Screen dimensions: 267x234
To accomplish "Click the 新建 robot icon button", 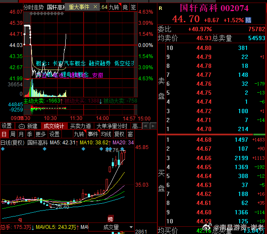I will [x=28, y=126].
